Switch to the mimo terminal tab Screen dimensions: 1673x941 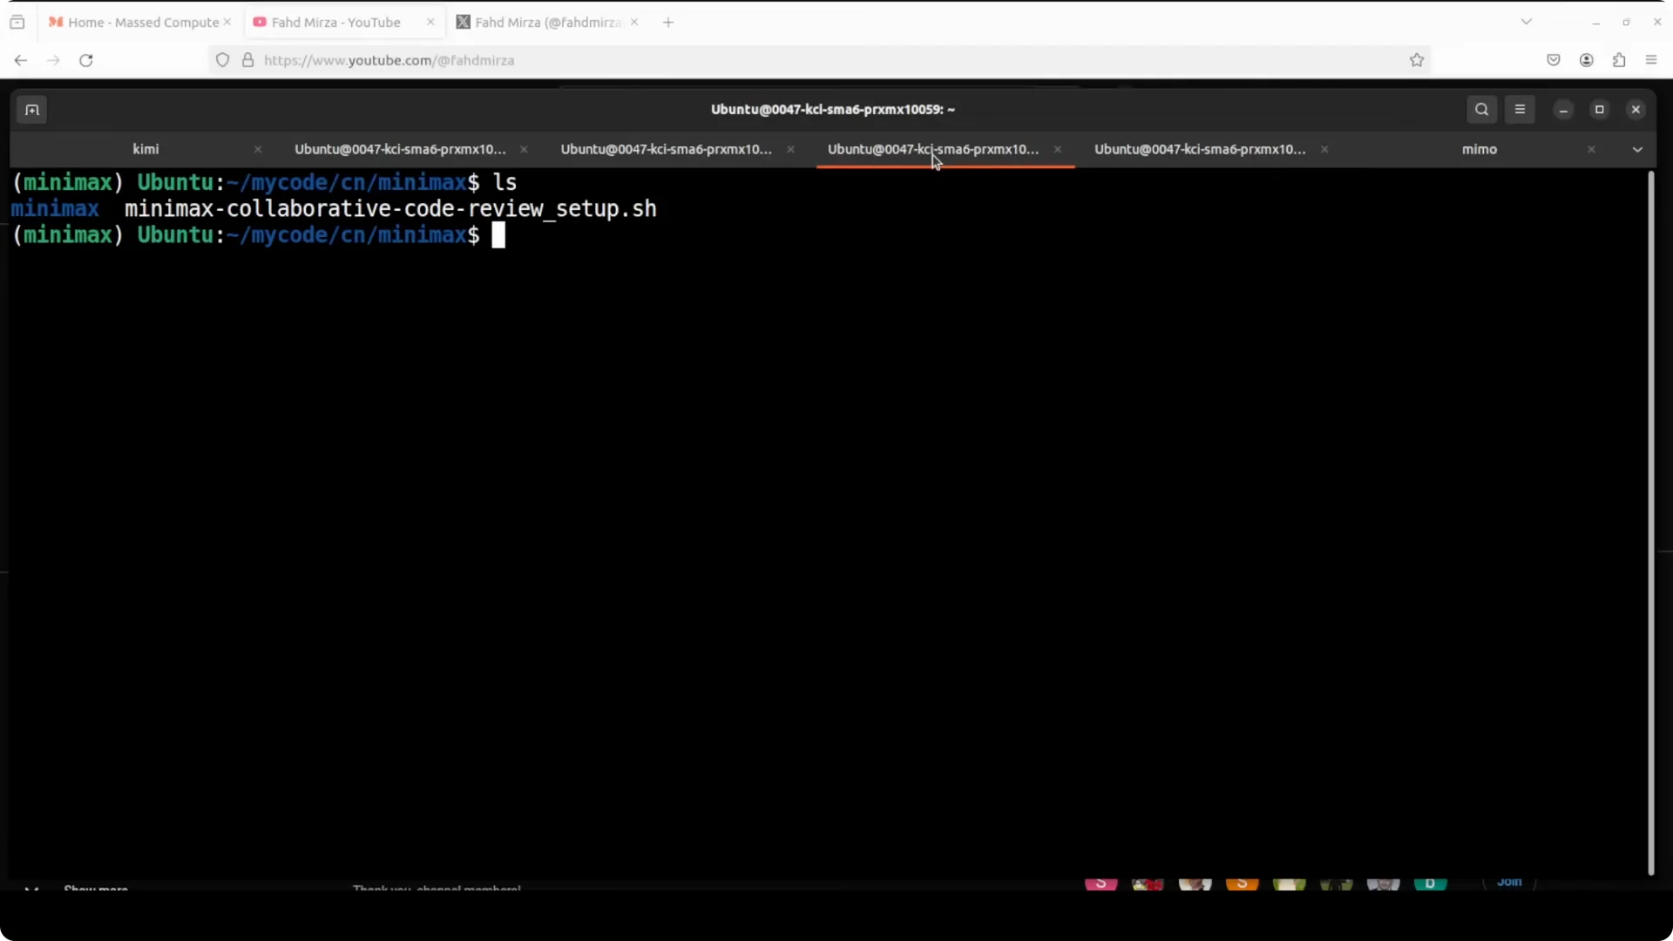tap(1479, 149)
